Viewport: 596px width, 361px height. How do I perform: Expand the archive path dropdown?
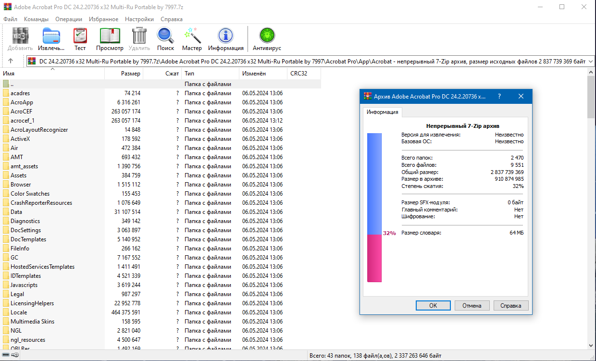coord(591,61)
